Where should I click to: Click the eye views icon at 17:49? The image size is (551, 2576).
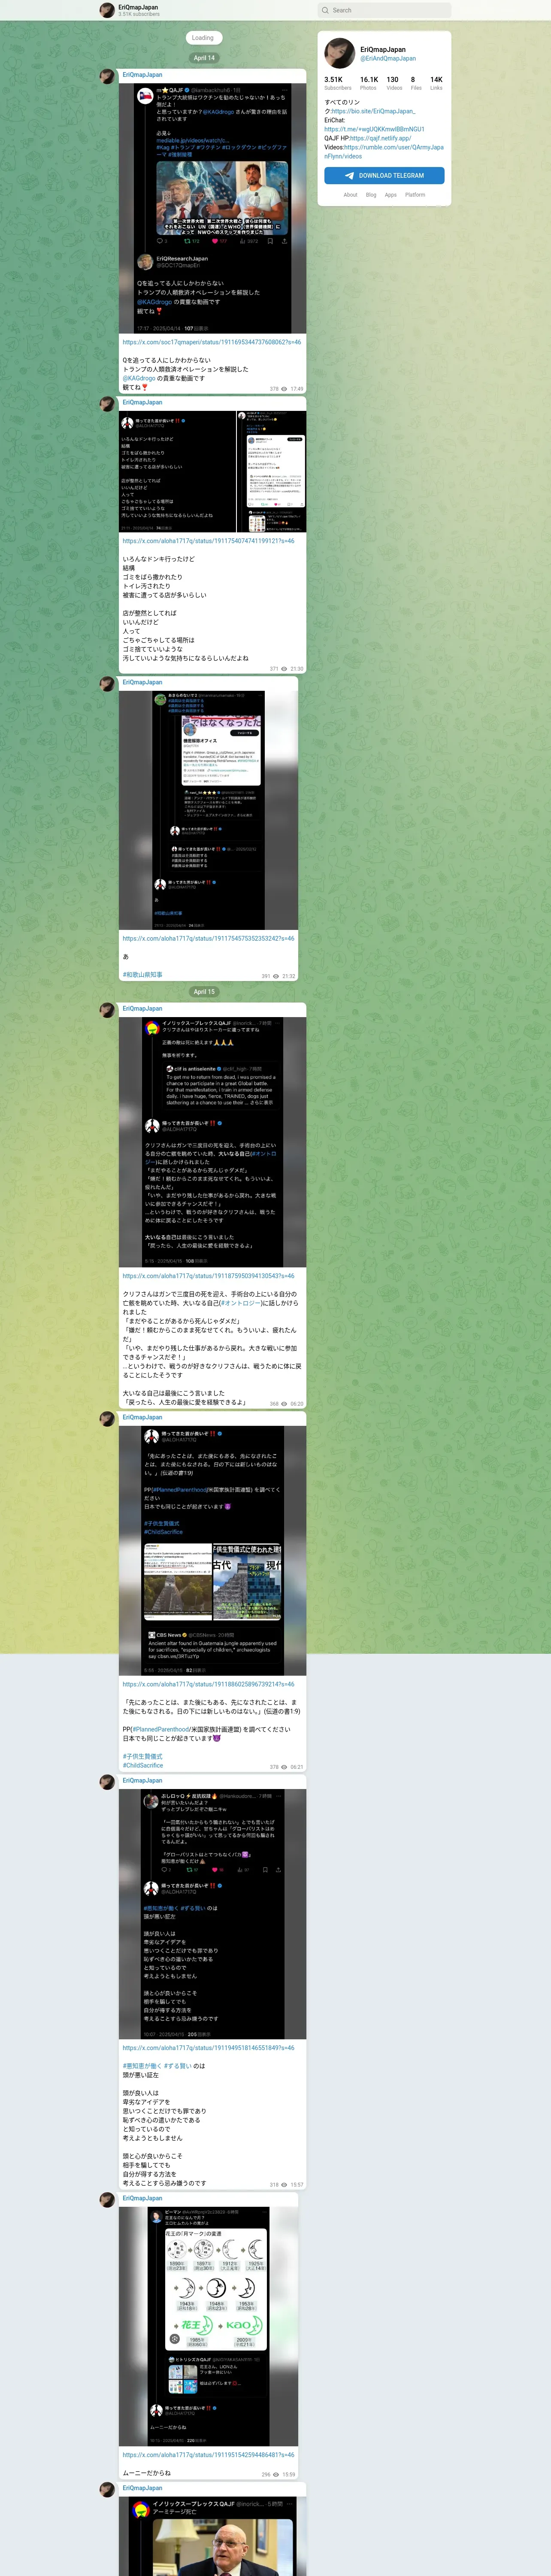coord(285,389)
